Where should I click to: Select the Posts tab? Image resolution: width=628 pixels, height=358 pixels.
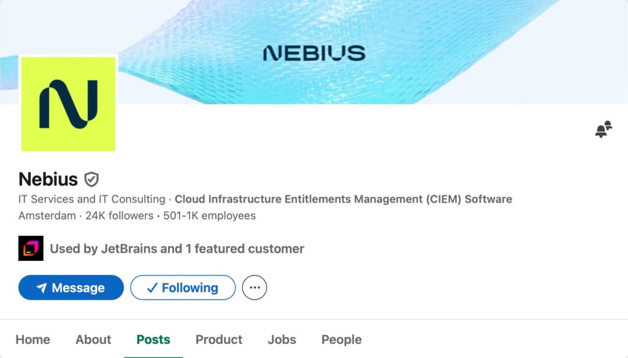(153, 340)
